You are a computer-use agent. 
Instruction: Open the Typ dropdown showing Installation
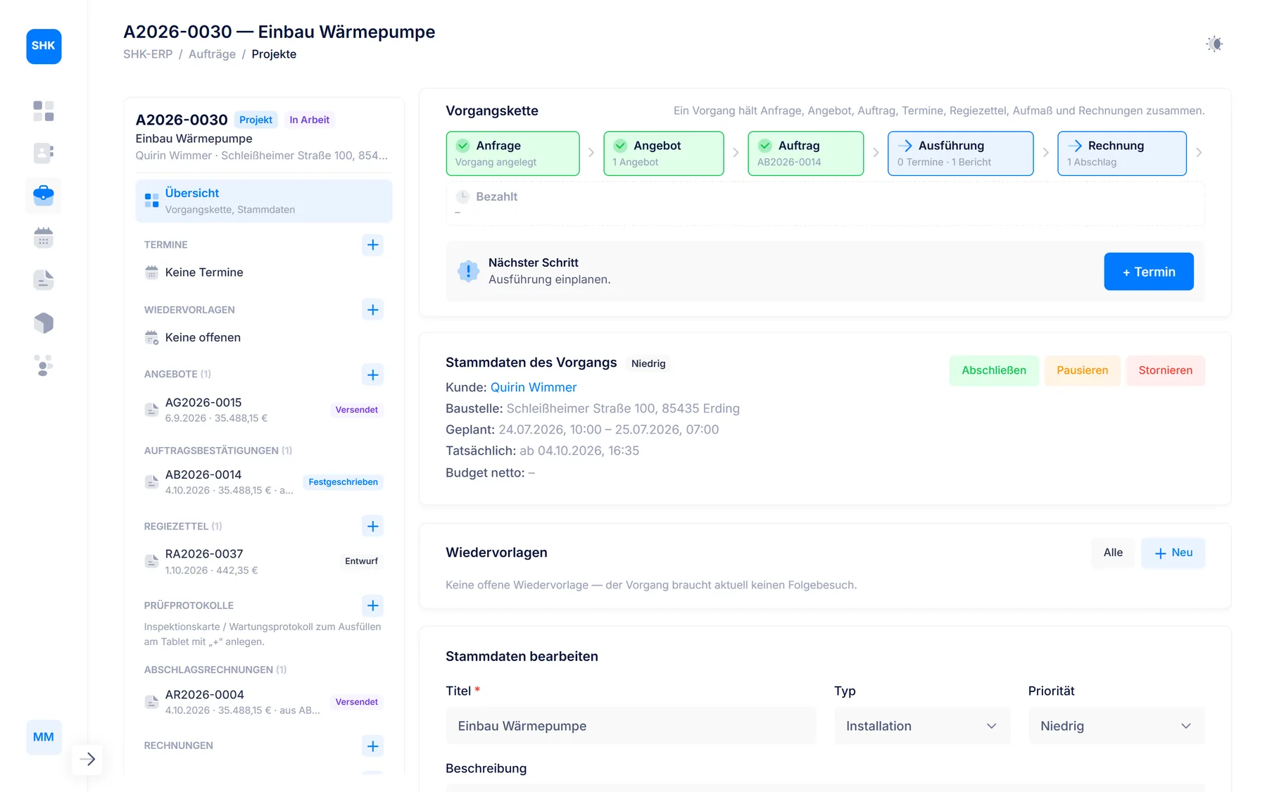[922, 726]
